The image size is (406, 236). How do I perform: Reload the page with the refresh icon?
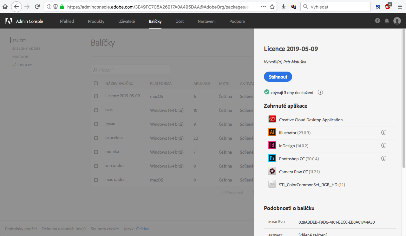(x=37, y=7)
